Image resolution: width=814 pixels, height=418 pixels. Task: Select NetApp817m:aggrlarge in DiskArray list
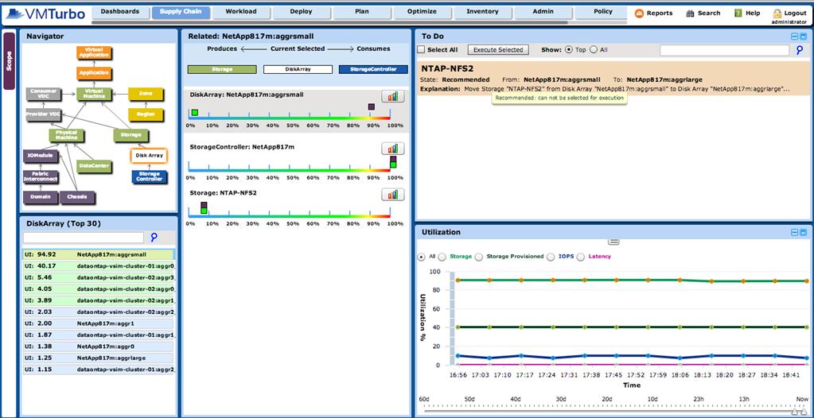[x=99, y=358]
